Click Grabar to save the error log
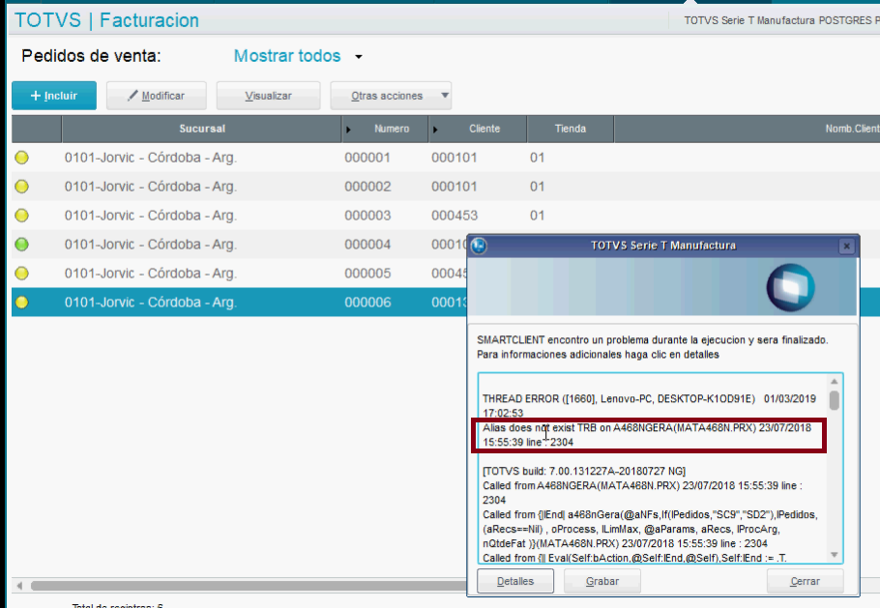This screenshot has width=880, height=608. click(x=602, y=581)
